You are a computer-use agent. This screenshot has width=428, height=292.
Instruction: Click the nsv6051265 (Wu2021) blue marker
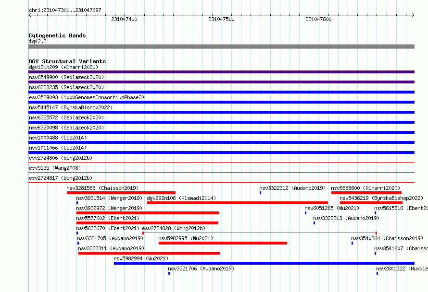pos(306,213)
